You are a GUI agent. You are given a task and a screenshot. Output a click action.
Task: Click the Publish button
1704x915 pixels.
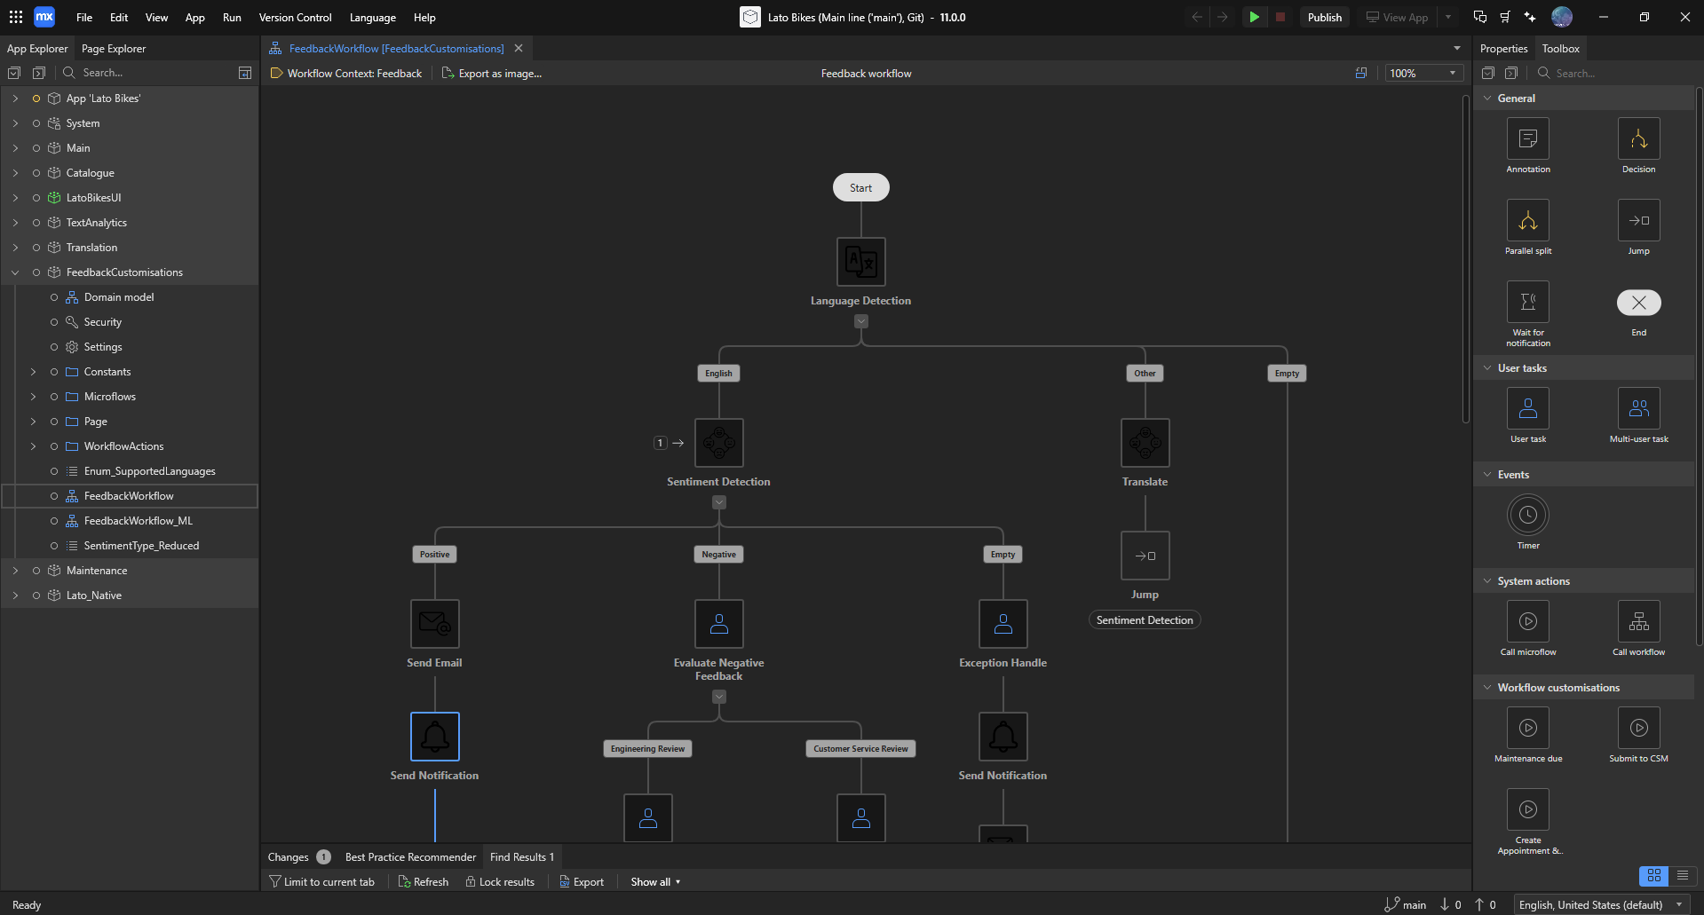pos(1324,18)
